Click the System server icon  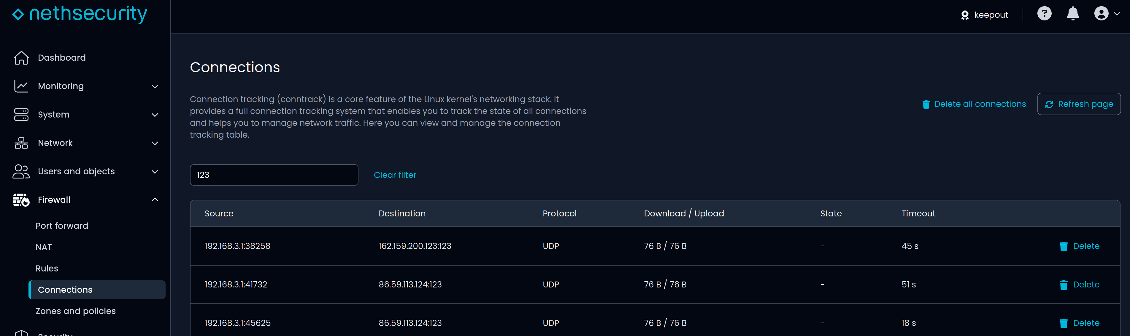pos(21,115)
